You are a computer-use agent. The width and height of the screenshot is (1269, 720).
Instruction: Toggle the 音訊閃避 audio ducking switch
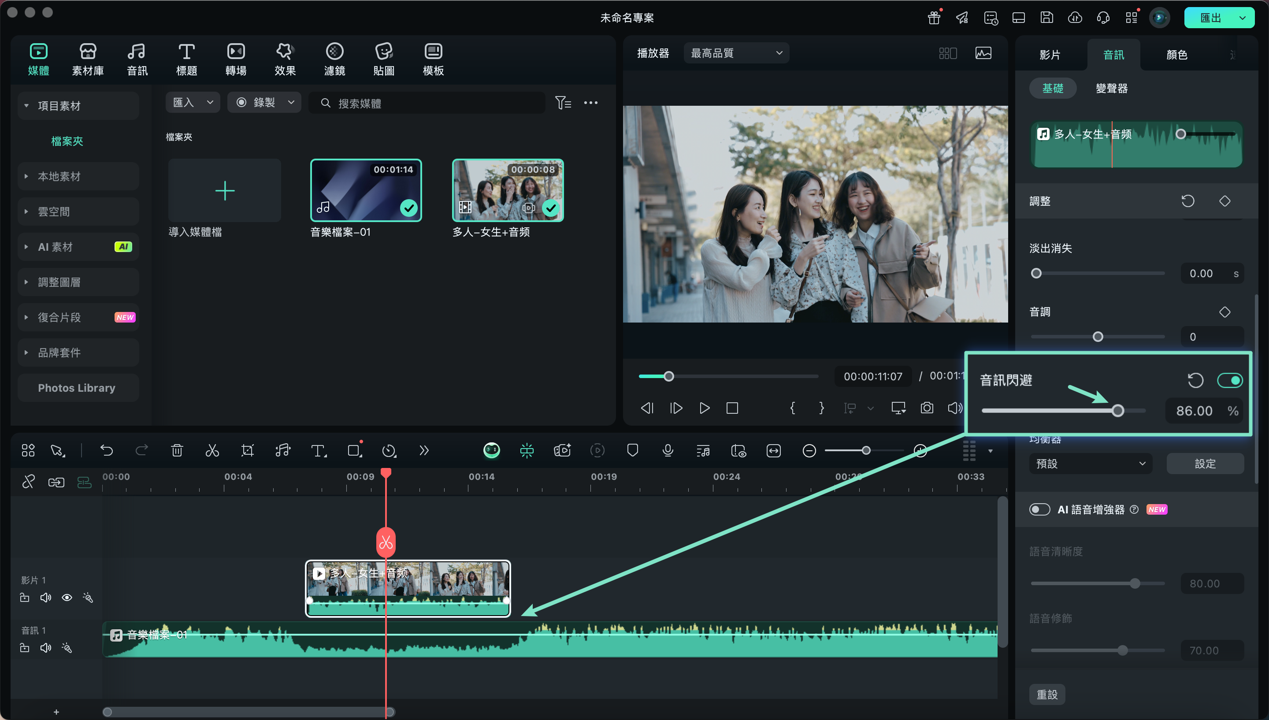(x=1229, y=380)
